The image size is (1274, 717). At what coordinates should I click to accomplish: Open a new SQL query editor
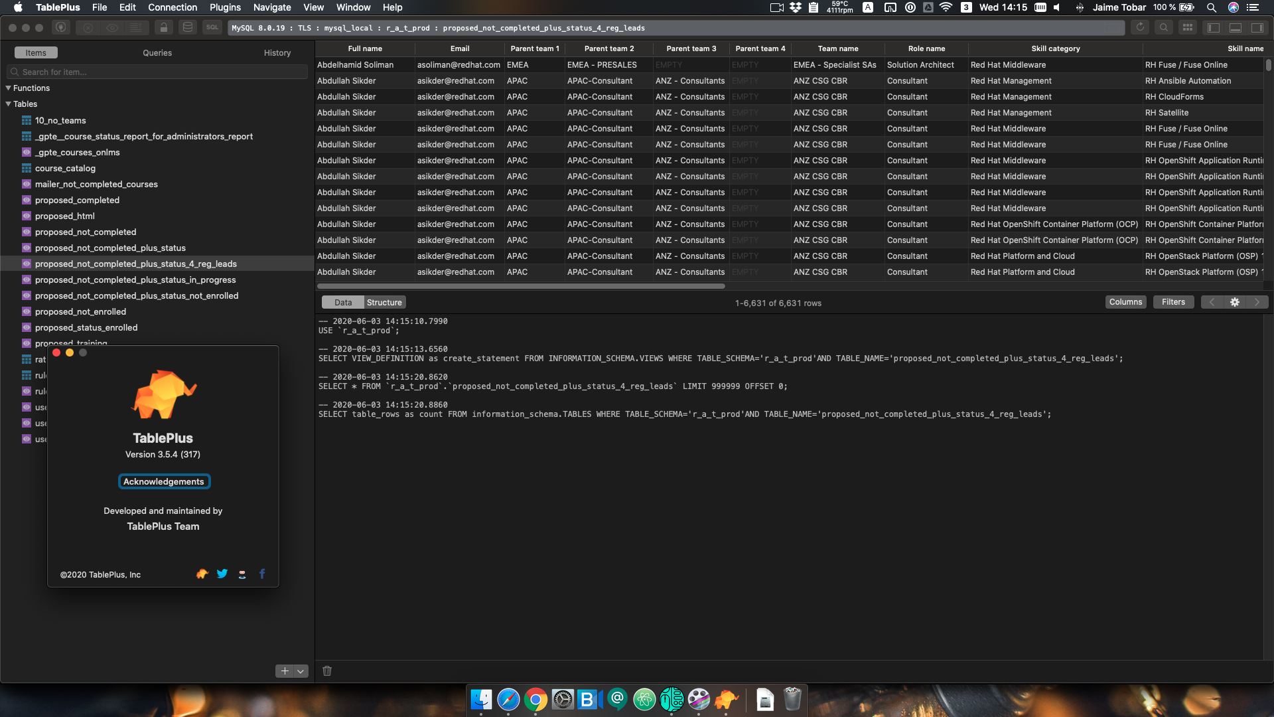[x=212, y=27]
